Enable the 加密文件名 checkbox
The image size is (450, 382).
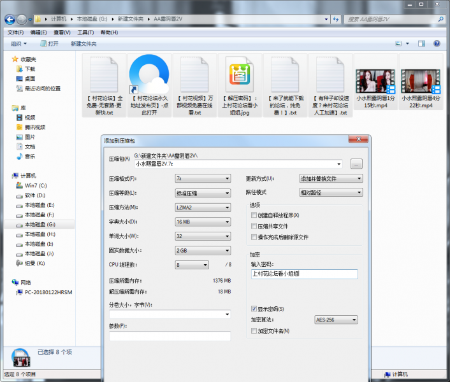(254, 331)
